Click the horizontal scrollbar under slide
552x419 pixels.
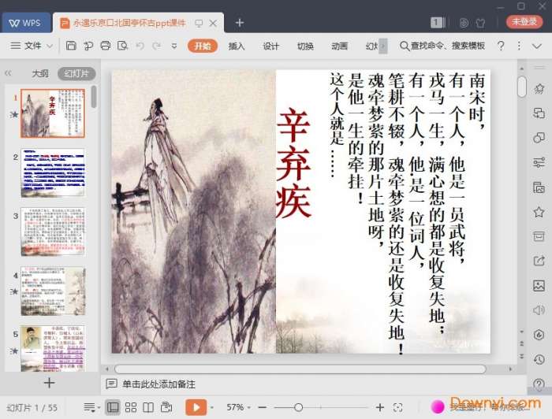pos(300,369)
